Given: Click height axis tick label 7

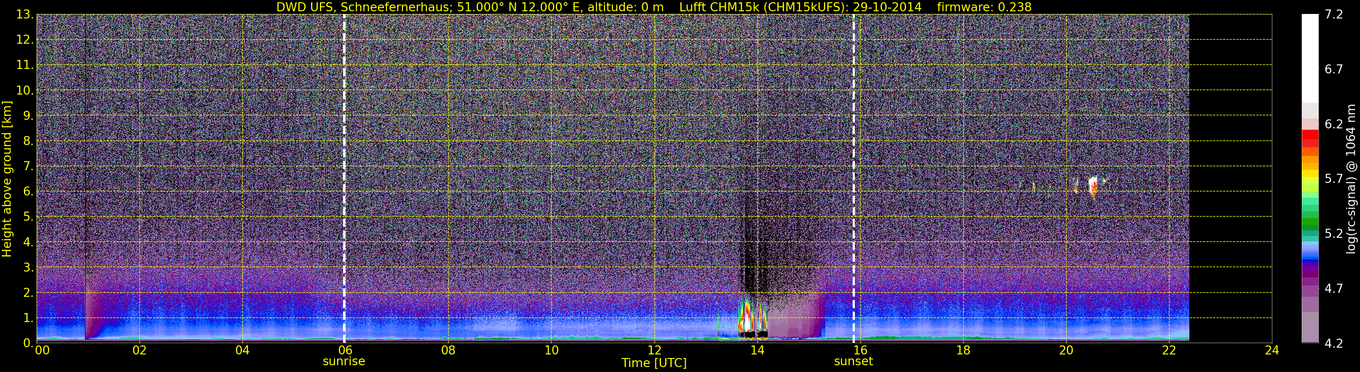Looking at the screenshot, I should pos(28,167).
